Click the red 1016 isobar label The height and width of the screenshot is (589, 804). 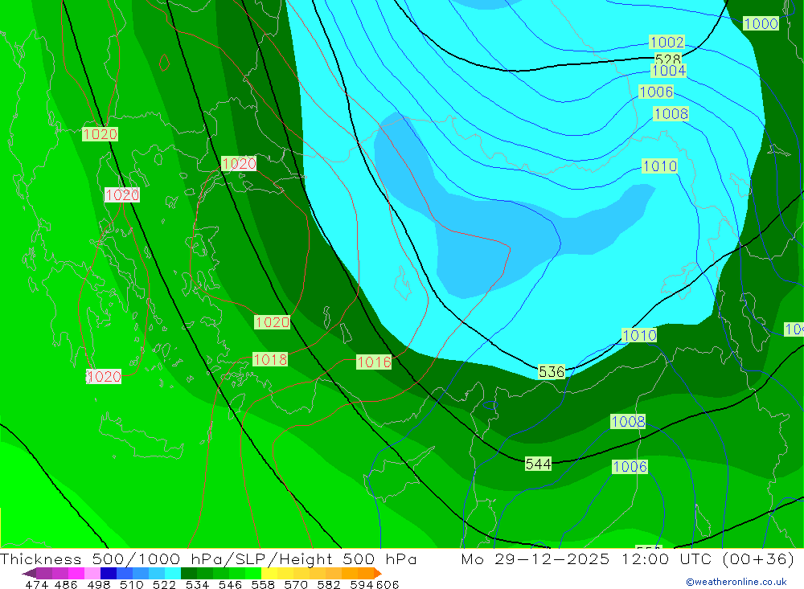[x=374, y=362]
